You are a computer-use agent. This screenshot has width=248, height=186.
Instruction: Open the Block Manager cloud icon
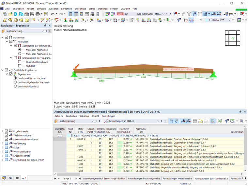click(x=21, y=14)
